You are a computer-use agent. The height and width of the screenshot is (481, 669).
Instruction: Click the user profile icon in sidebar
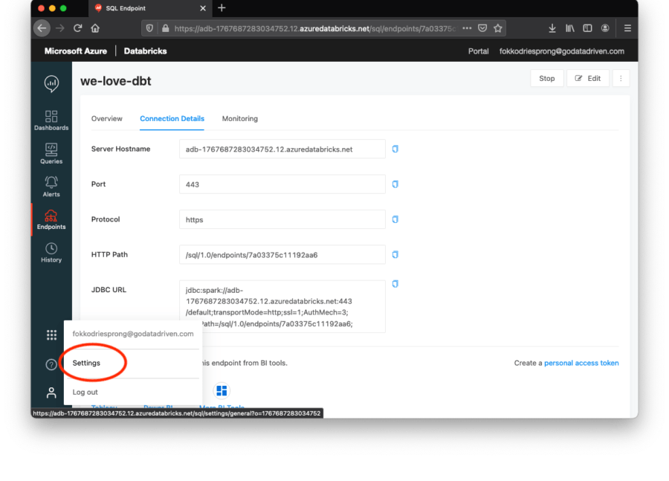click(51, 393)
